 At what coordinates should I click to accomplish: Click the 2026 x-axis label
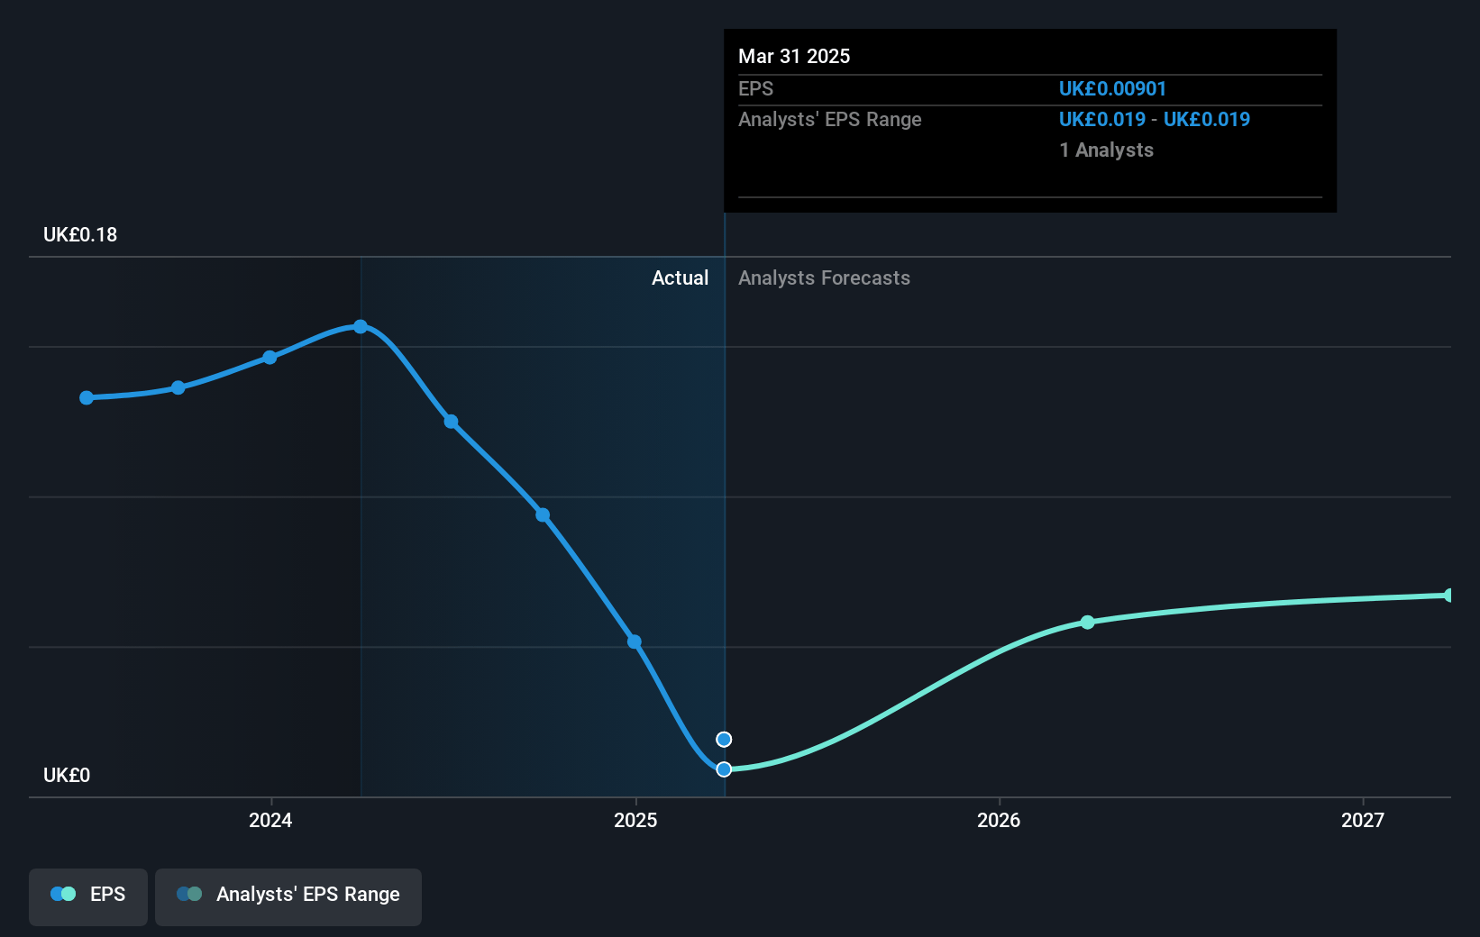(x=999, y=821)
